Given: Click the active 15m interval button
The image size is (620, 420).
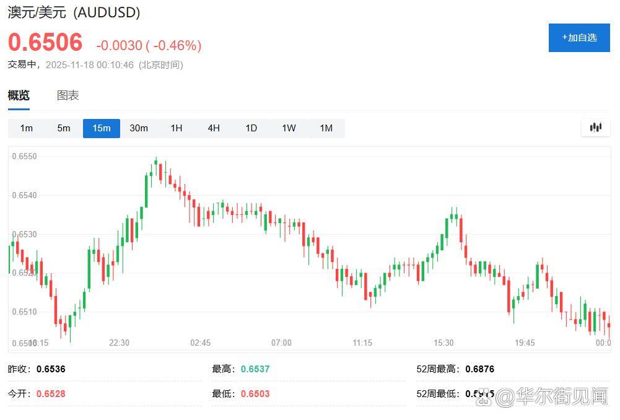Looking at the screenshot, I should (102, 128).
